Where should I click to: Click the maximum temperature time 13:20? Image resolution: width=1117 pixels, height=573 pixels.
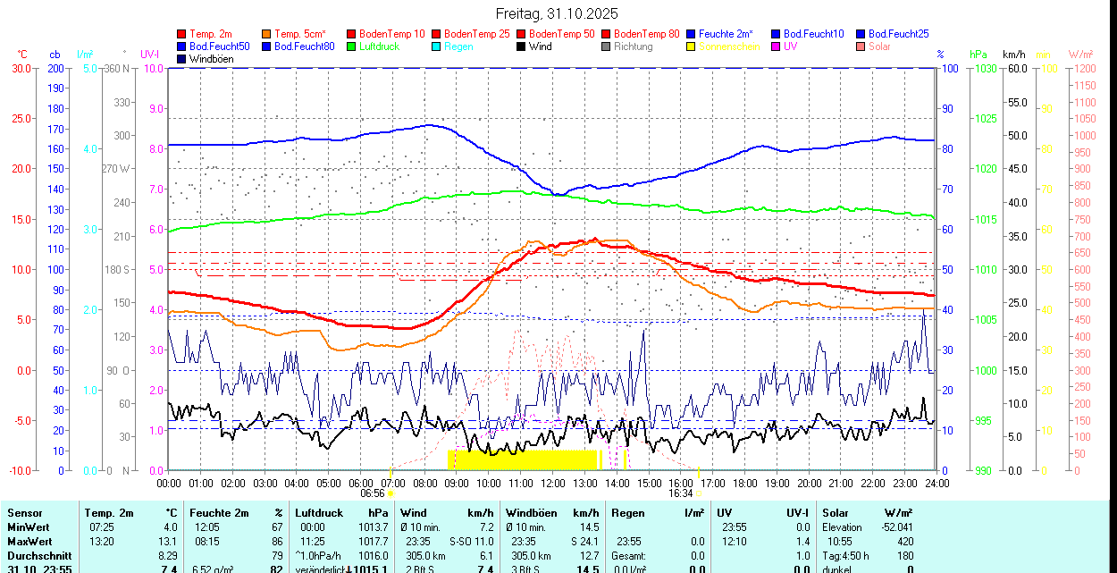tap(102, 542)
